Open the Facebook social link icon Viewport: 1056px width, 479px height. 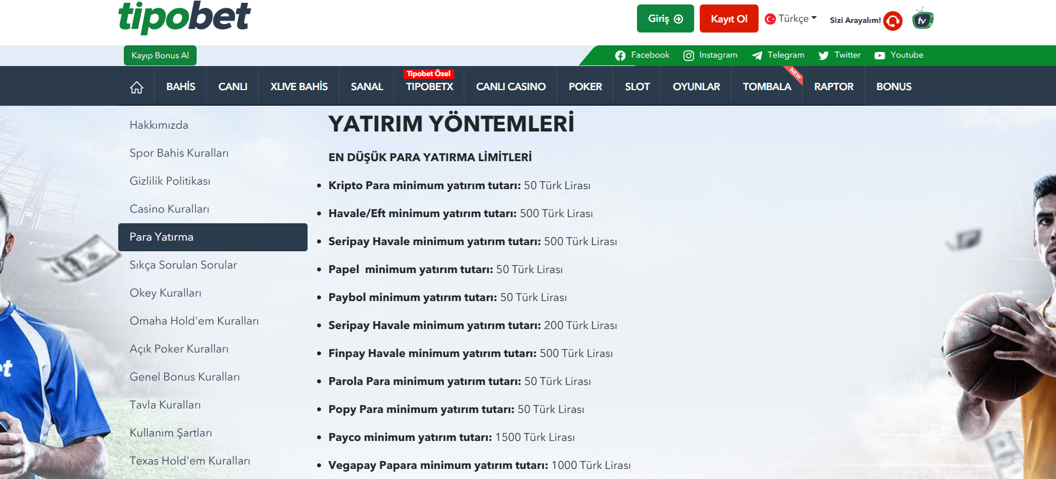[620, 55]
